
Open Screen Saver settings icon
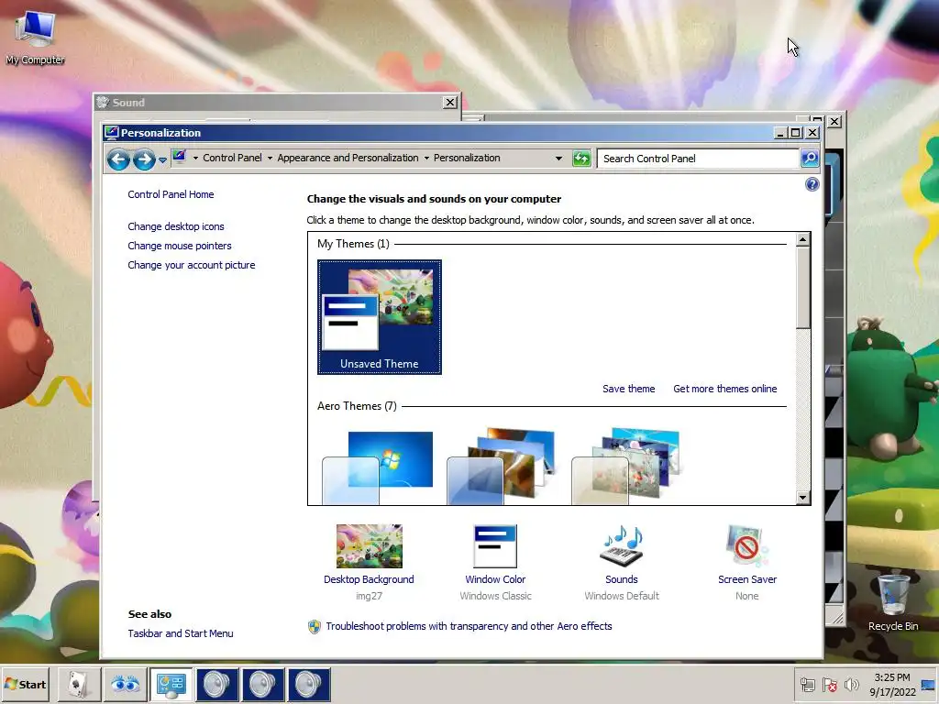click(746, 546)
